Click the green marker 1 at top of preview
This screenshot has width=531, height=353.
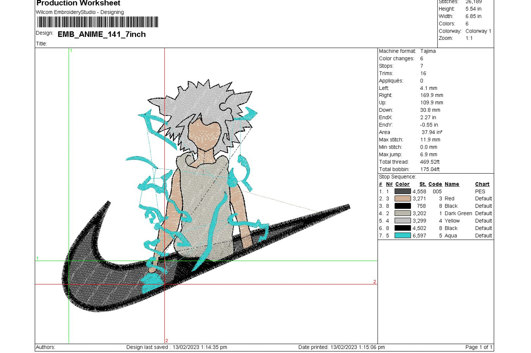(x=71, y=51)
